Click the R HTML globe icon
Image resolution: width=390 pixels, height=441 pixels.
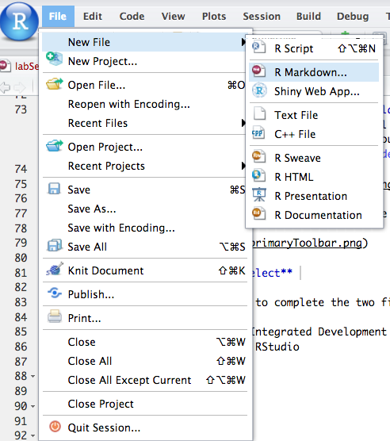[258, 175]
